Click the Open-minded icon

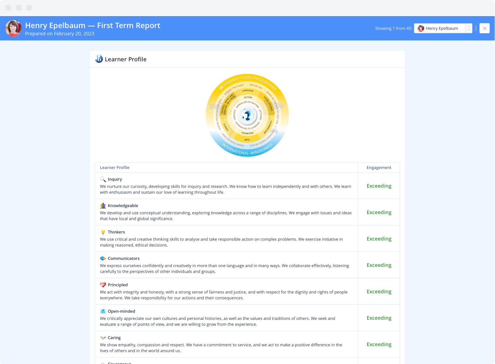point(103,311)
